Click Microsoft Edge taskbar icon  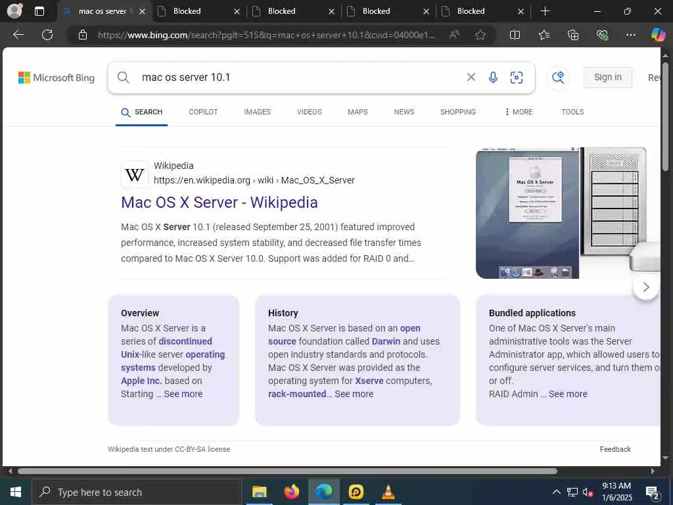(323, 492)
